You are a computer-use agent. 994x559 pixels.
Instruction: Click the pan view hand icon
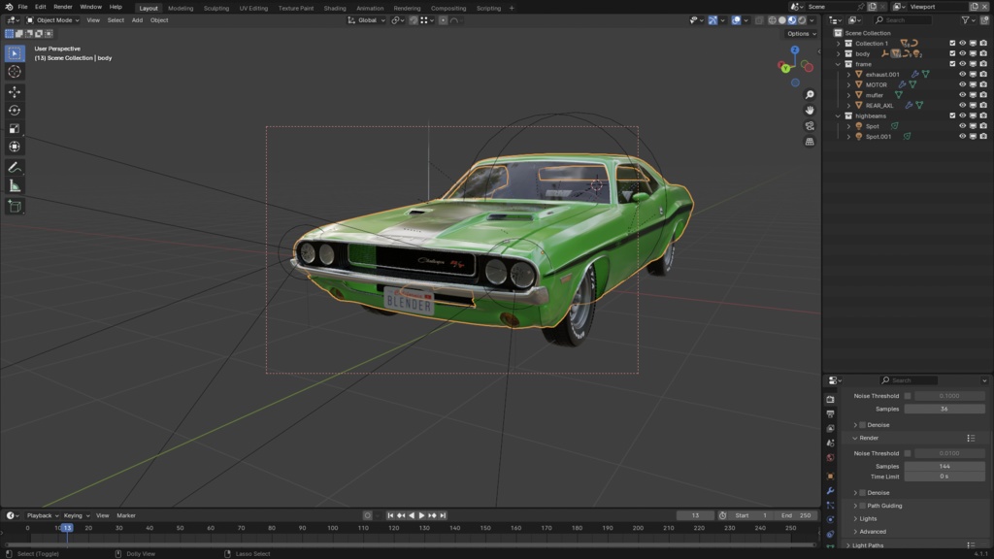point(810,111)
